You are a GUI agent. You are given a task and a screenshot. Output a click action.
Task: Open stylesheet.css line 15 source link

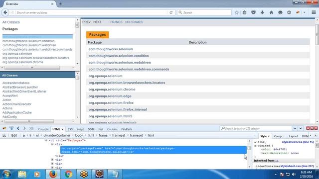pos(298,142)
